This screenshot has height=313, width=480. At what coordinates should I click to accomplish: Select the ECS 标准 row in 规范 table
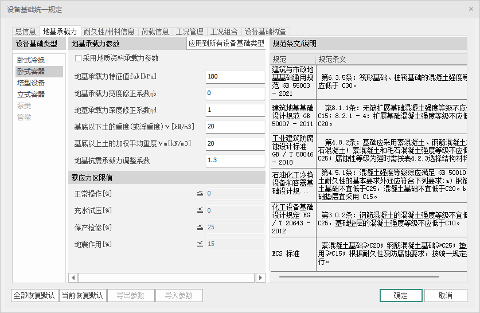[292, 254]
